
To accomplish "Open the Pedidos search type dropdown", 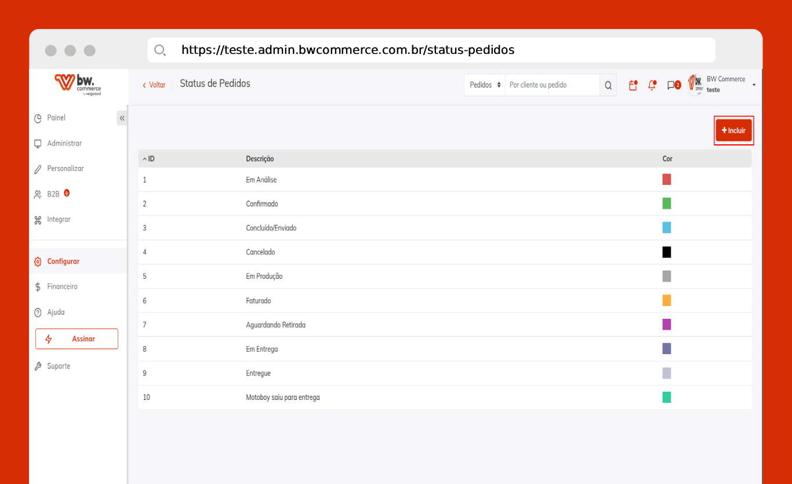I will [485, 85].
